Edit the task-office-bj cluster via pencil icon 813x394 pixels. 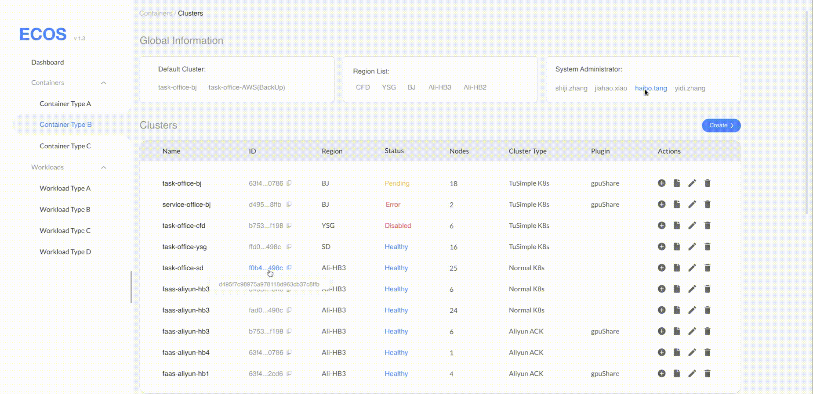(692, 183)
